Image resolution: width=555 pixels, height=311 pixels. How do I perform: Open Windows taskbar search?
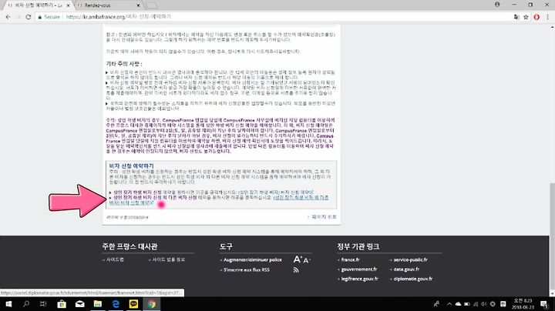[x=26, y=304]
